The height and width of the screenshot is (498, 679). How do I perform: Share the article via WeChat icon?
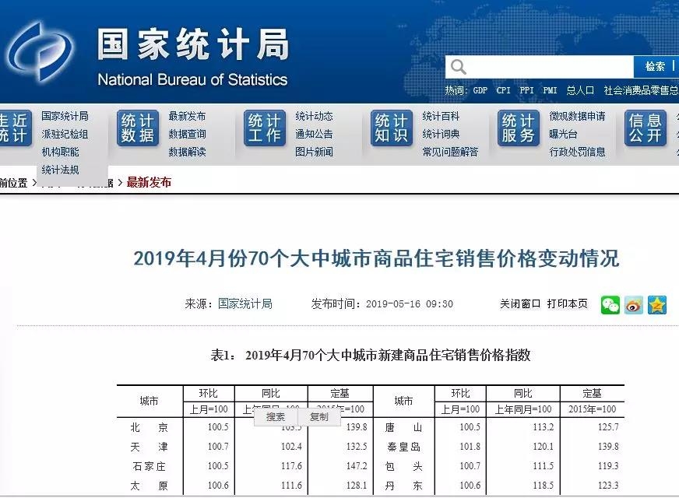pos(610,305)
